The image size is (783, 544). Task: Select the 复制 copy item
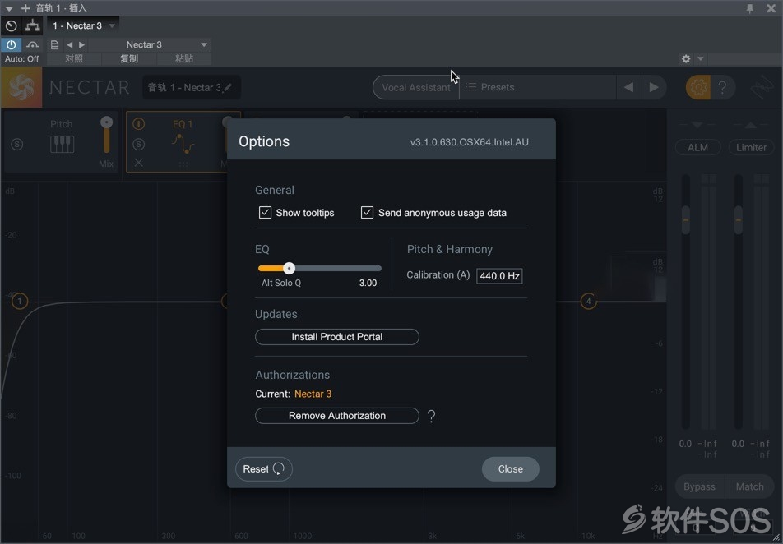[129, 58]
